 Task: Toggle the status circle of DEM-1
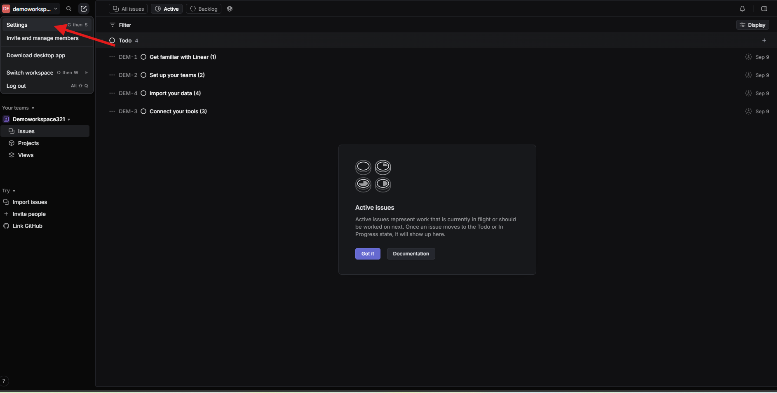point(143,57)
